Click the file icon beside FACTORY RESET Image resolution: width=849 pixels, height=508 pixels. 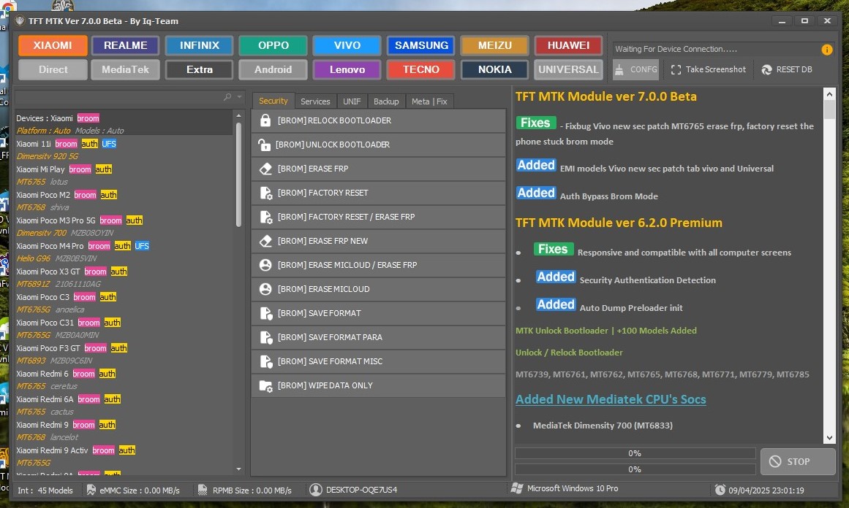(266, 193)
